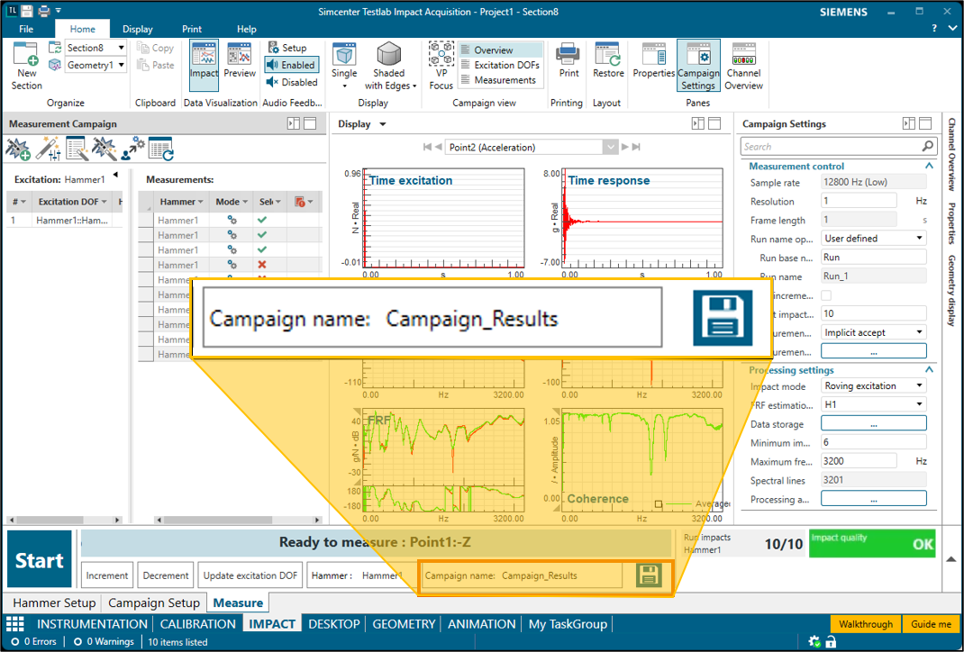Enable audio feedback with Enabled option

290,65
